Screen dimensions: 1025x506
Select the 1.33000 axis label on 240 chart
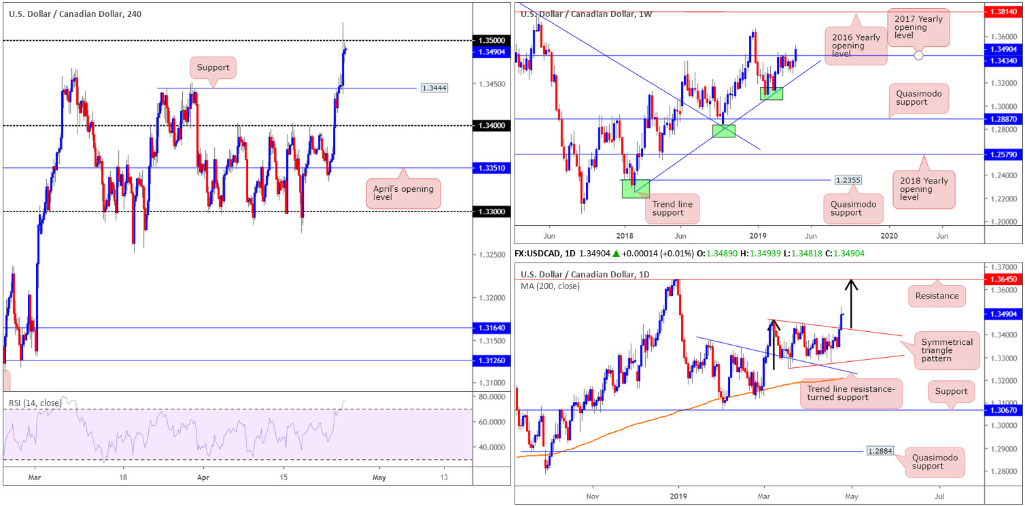coord(491,212)
